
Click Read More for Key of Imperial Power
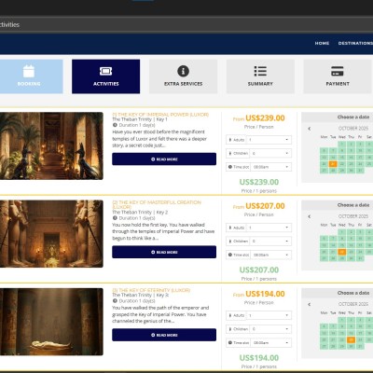click(164, 159)
